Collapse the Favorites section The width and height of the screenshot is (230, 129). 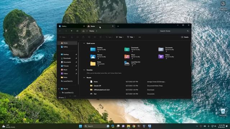point(84,70)
